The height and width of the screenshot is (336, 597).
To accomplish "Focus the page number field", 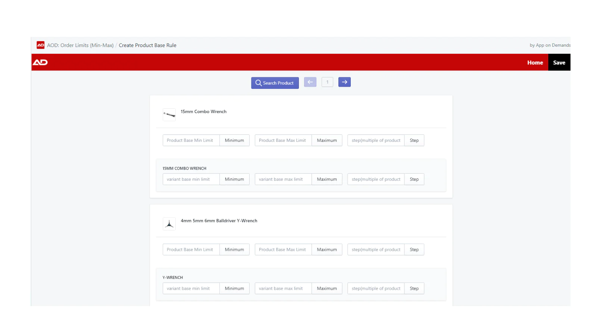I will point(327,82).
